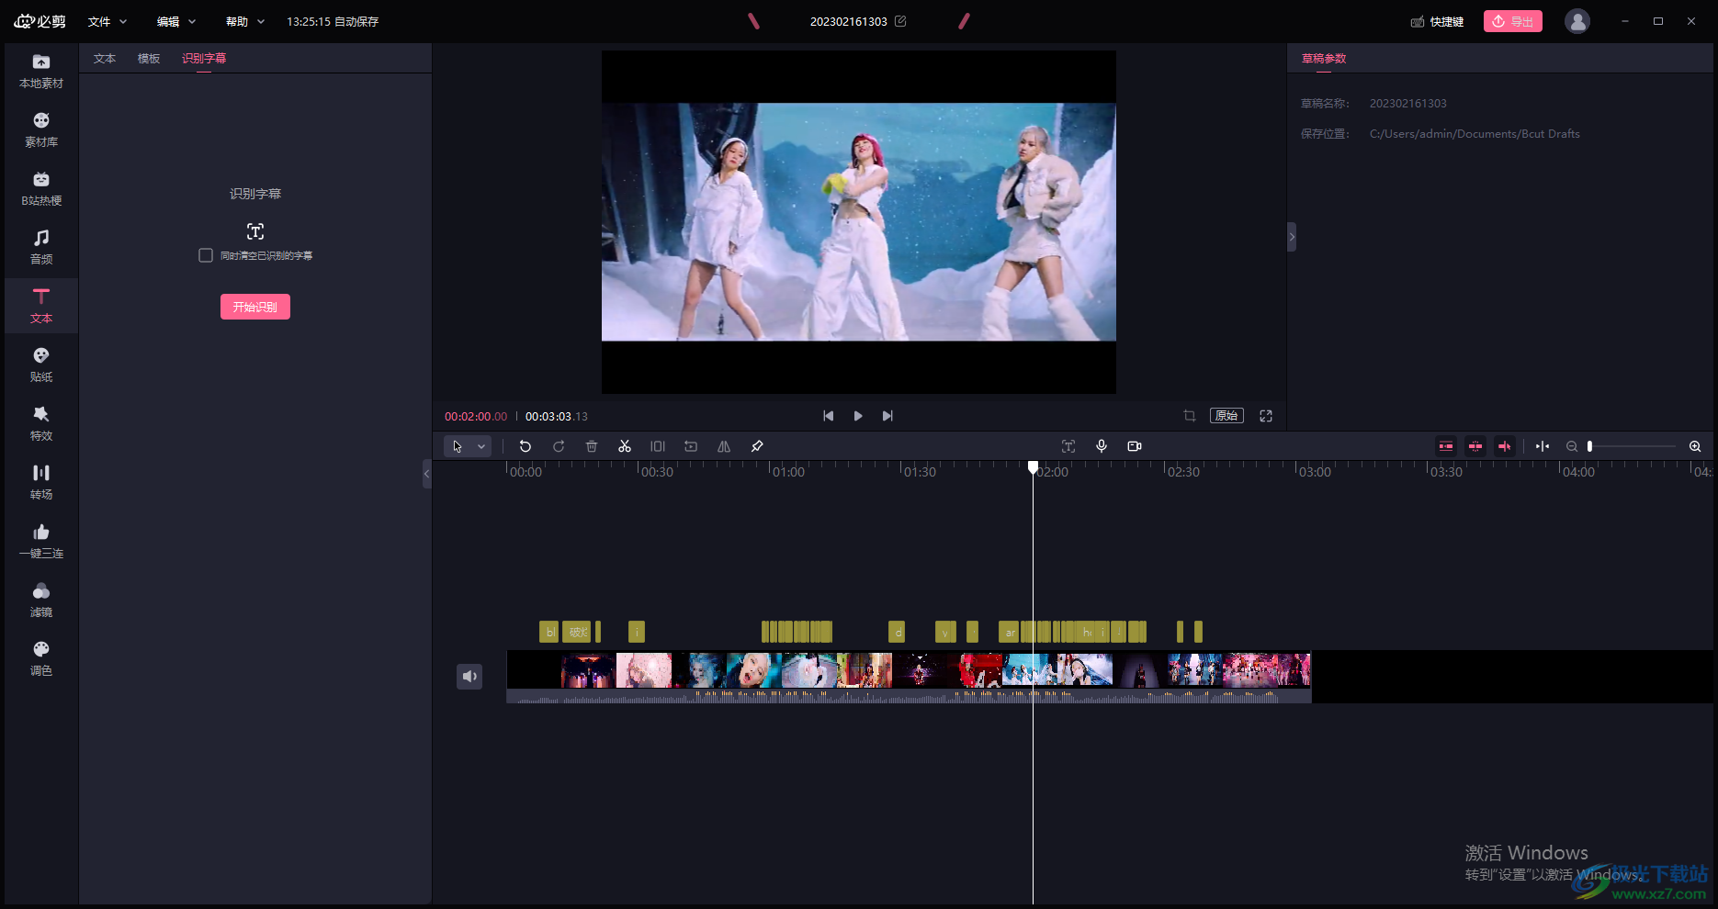Click the microphone record voice icon
The width and height of the screenshot is (1718, 909).
1102,446
